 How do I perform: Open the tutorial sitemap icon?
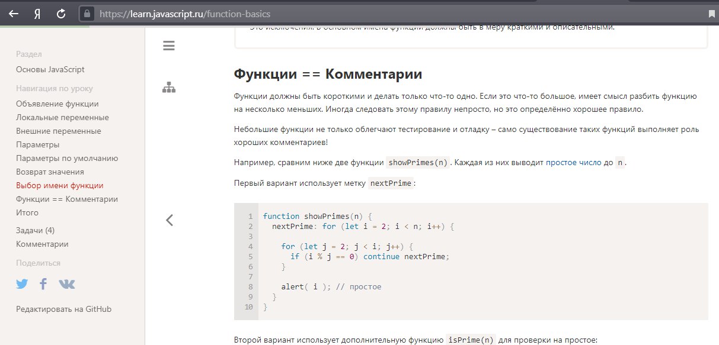(169, 88)
